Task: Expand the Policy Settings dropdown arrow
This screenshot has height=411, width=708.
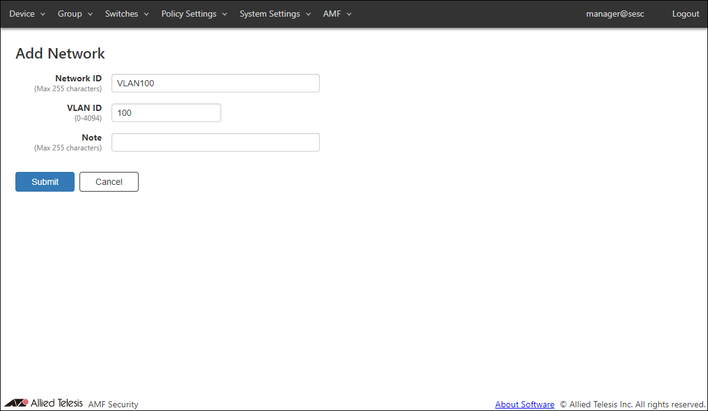Action: [224, 14]
